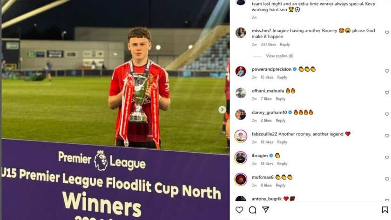
Task: Save the post with the bookmark icon
Action: 385,210
